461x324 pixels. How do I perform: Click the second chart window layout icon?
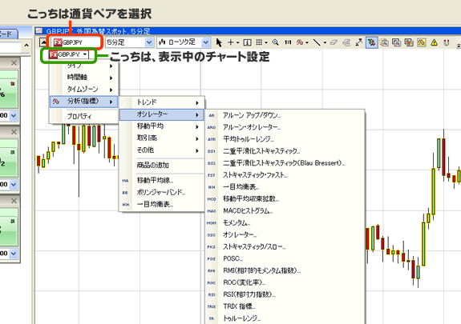(x=396, y=42)
